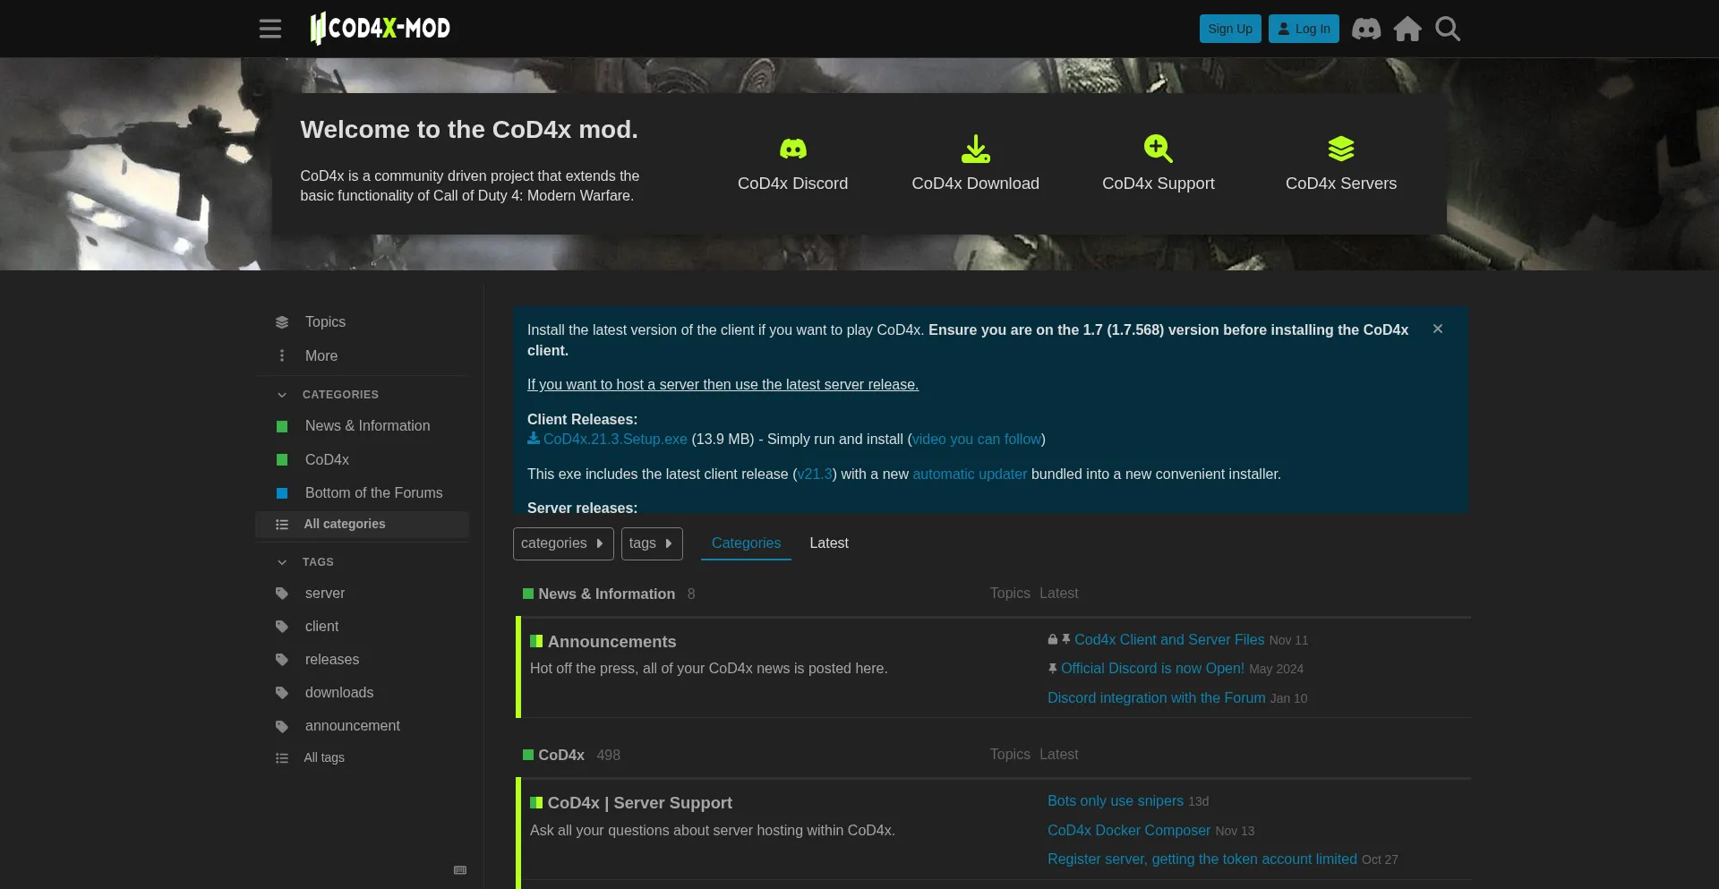Image resolution: width=1719 pixels, height=889 pixels.
Task: Toggle the sidebar with the hamburger icon
Action: [269, 28]
